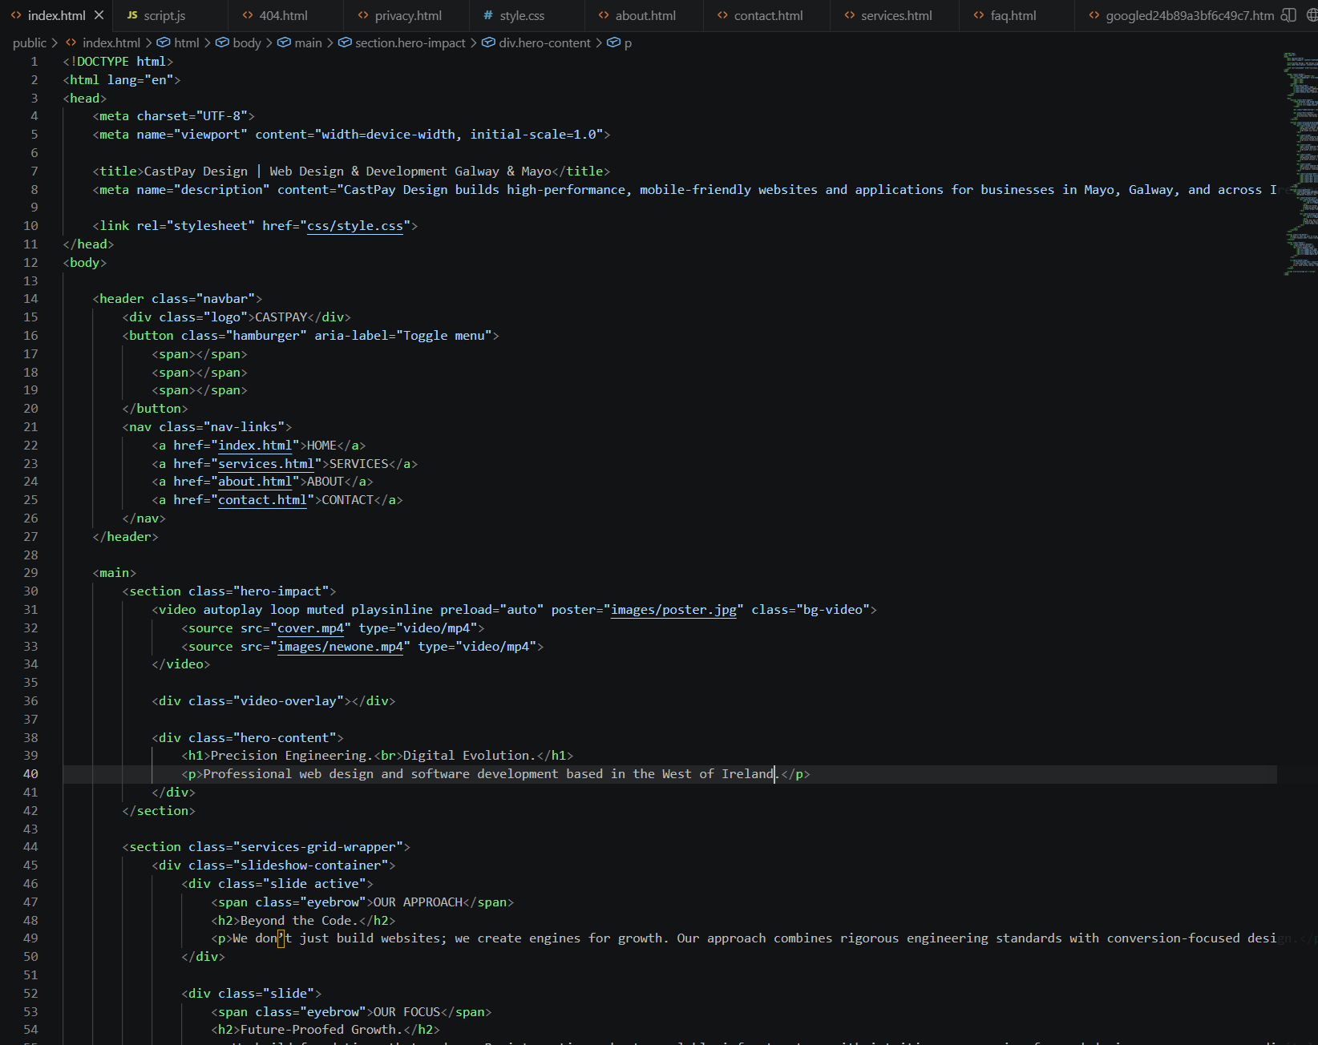This screenshot has height=1045, width=1318.
Task: Click the HTML file icon on index.html tab
Action: click(x=16, y=15)
